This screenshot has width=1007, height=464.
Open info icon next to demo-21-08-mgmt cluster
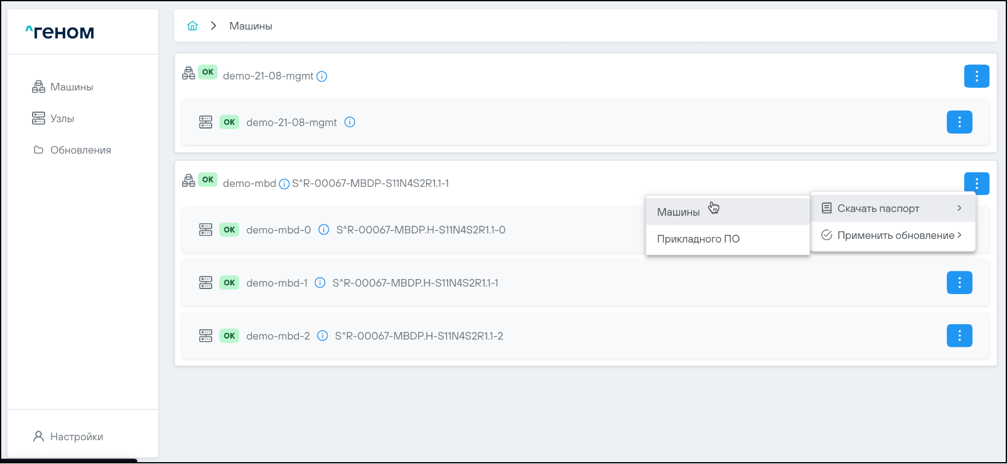(x=321, y=76)
